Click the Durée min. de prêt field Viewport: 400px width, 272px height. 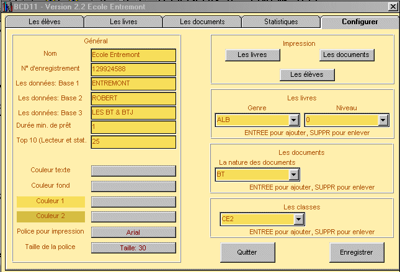coord(133,127)
